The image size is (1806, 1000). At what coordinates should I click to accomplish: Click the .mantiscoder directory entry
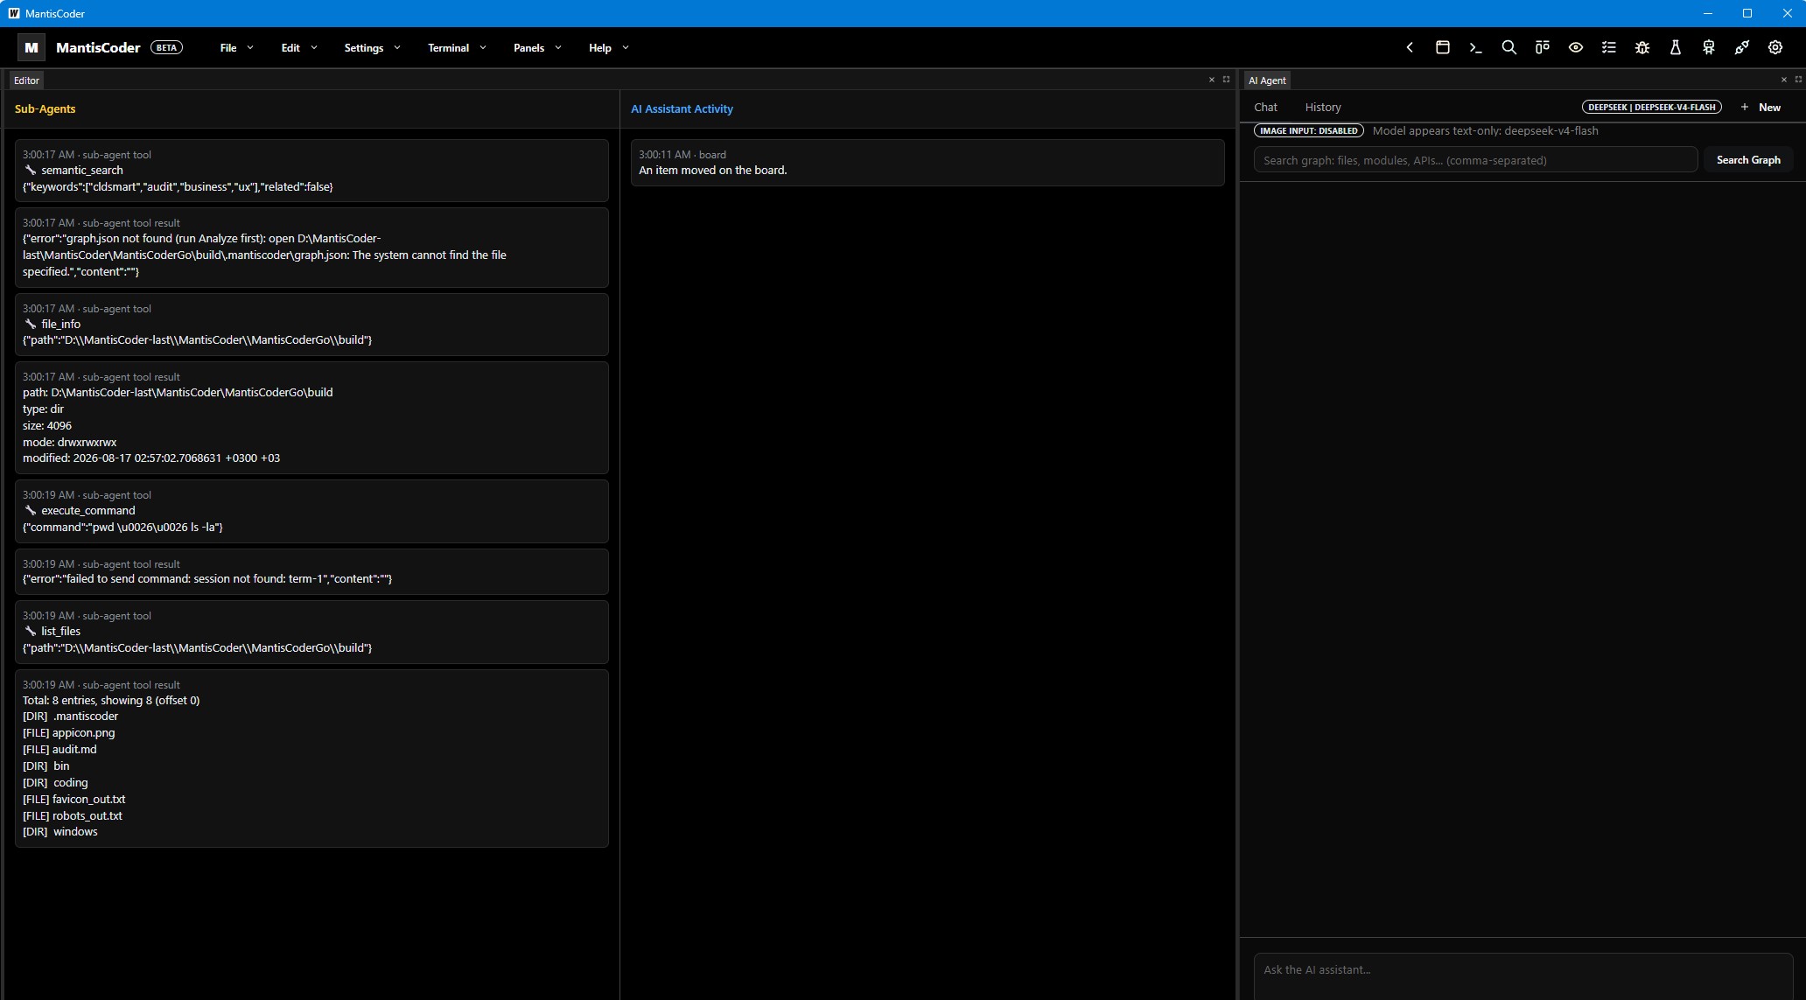tap(70, 717)
